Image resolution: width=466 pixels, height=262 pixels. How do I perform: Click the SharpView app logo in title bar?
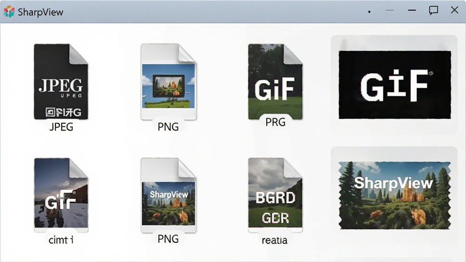[9, 12]
